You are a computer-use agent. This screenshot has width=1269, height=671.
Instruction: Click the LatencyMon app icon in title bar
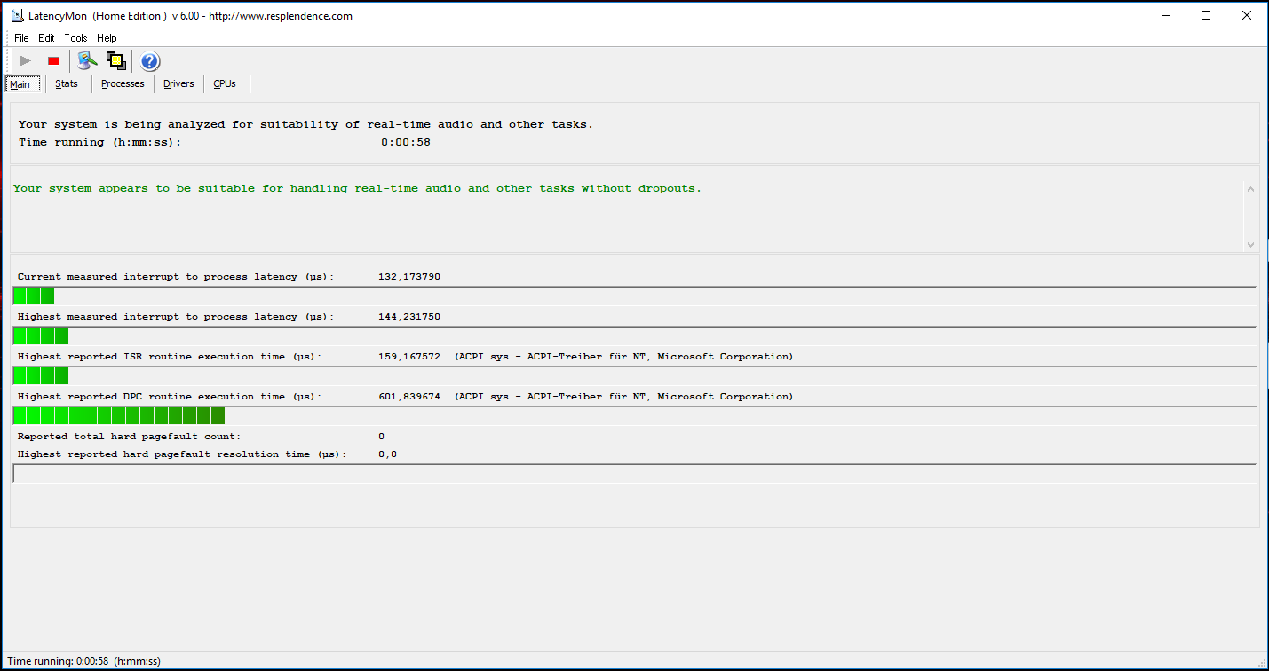pos(16,15)
